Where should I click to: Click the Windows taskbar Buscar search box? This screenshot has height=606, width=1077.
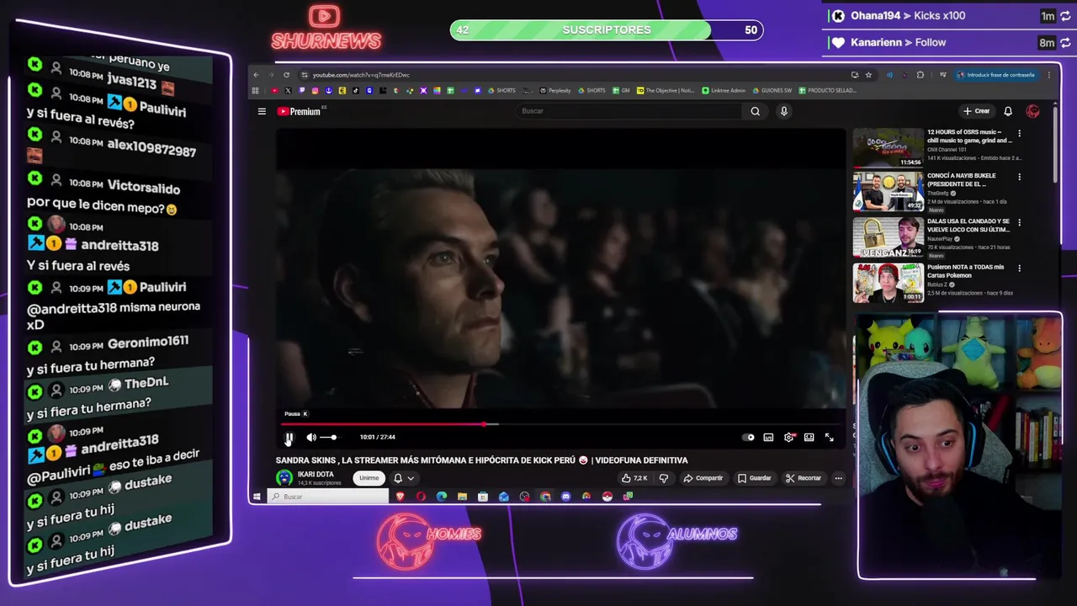coord(328,497)
